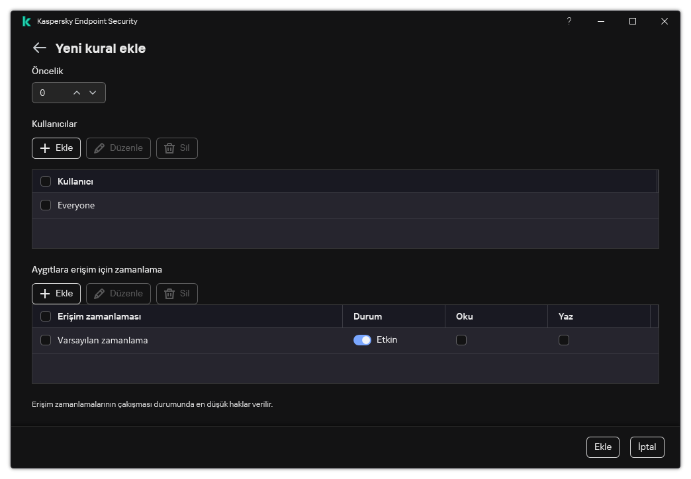Viewport: 691px width, 479px height.
Task: Open help via the question mark icon
Action: pyautogui.click(x=569, y=21)
